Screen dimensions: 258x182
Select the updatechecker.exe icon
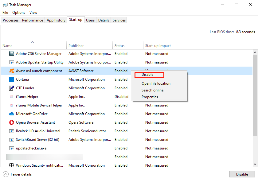coord(11,148)
